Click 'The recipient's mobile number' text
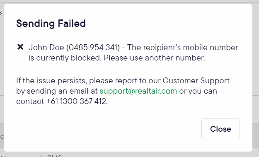The height and width of the screenshot is (157, 259). [182, 48]
